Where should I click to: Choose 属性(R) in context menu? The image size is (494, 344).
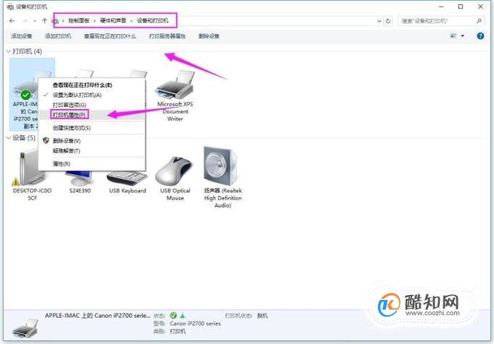tap(92, 164)
